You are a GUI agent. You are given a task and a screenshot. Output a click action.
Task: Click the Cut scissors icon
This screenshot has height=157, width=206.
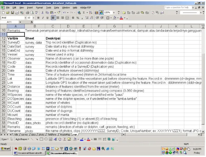tap(42, 13)
